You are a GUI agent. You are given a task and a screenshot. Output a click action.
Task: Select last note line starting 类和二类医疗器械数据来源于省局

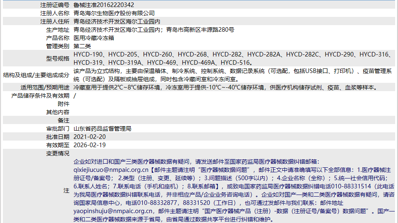(x=174, y=219)
